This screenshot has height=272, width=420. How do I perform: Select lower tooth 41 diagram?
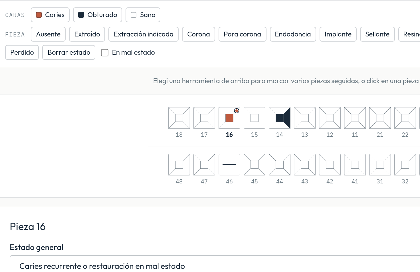coord(355,165)
